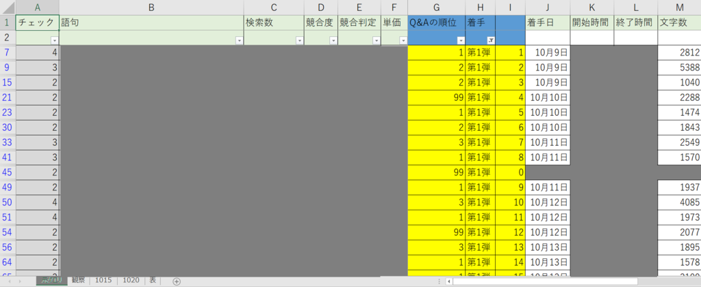Open the active 着手 filter button
701x287 pixels.
pos(492,39)
